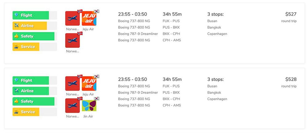Click the Jin Air butterfly logo

point(89,106)
